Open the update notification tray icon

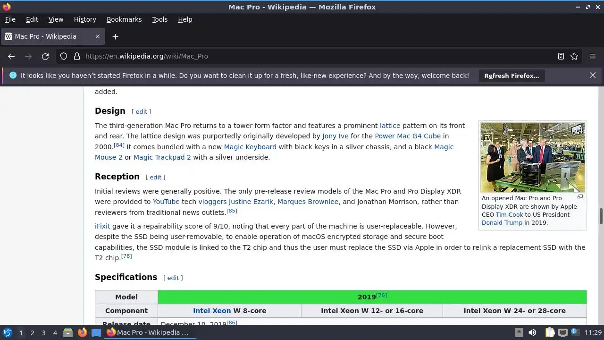click(x=575, y=332)
